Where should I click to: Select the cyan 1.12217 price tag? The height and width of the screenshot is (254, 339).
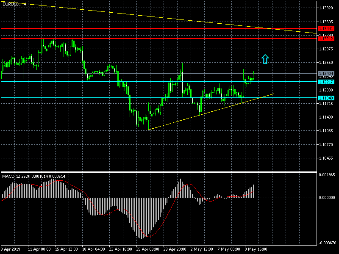(x=326, y=82)
